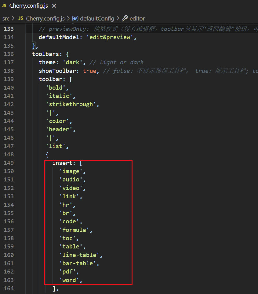This screenshot has width=258, height=294.
Task: Click the 'video' string
Action: click(71, 188)
